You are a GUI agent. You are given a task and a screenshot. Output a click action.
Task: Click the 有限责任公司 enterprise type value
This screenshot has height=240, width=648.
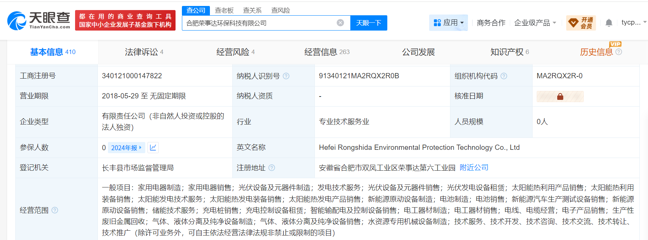click(163, 122)
